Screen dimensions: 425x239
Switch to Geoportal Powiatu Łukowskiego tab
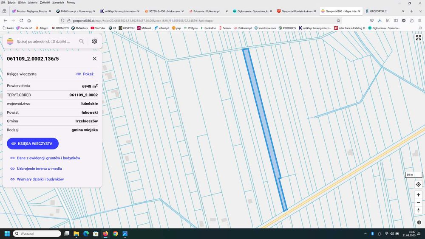tap(297, 11)
